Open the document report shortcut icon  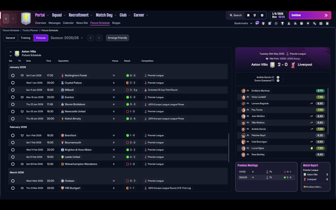[327, 23]
